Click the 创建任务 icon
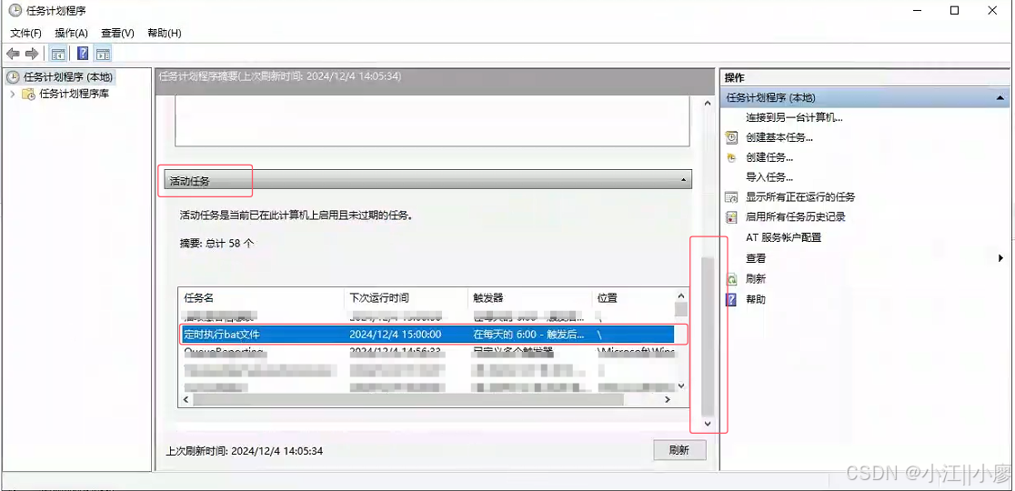 click(x=731, y=157)
